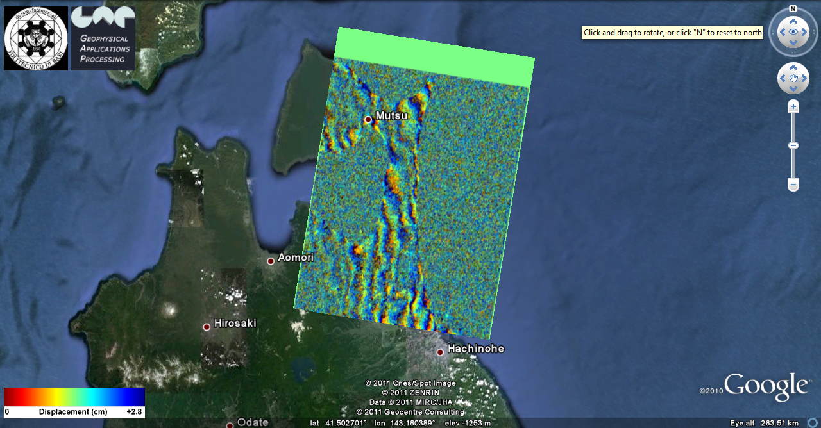Click the +2.8 legend maximum value
The width and height of the screenshot is (821, 428).
(135, 412)
